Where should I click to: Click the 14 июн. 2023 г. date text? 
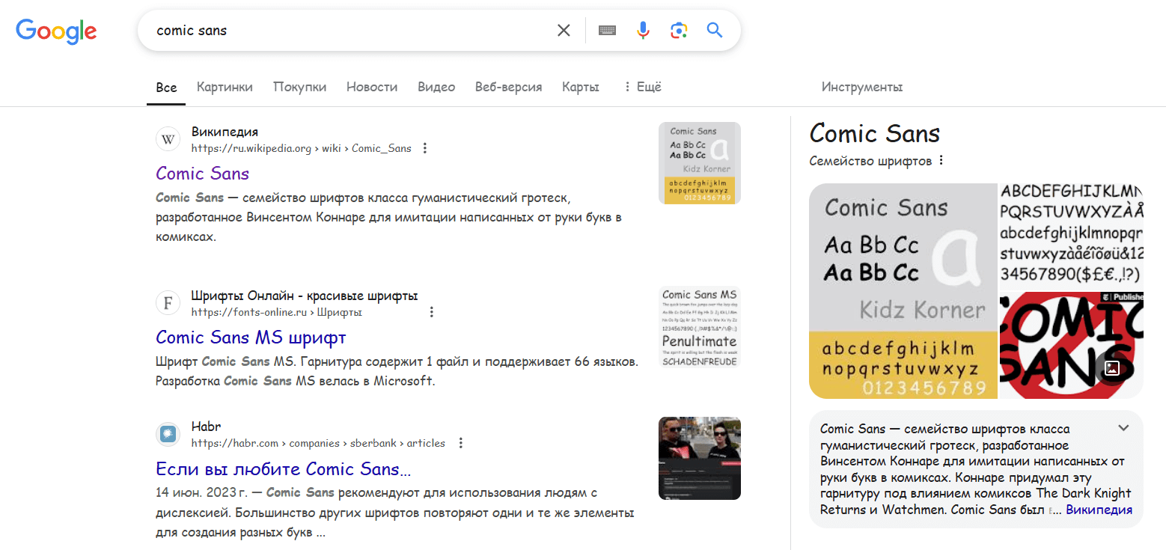(202, 493)
